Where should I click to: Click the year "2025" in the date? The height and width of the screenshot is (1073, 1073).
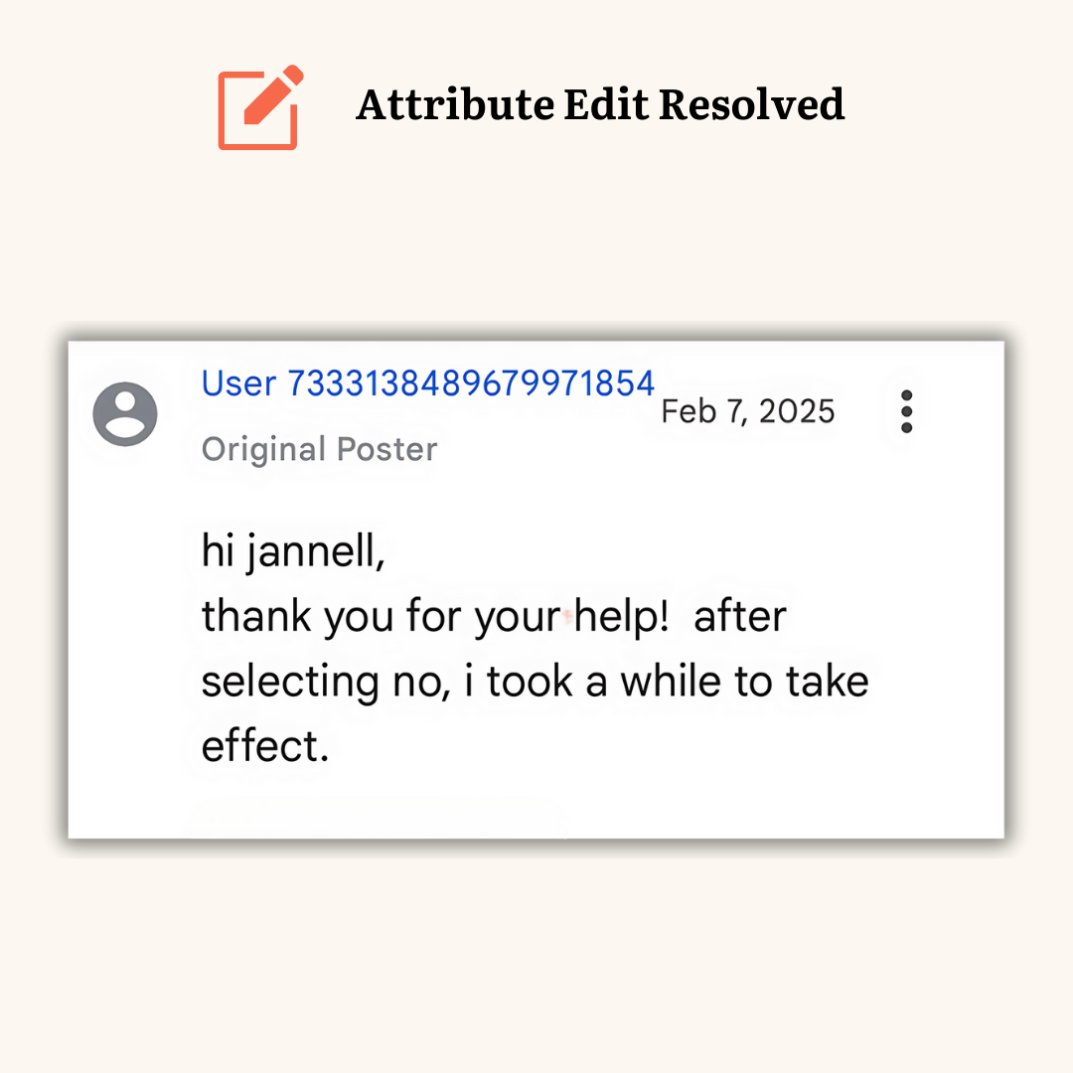click(x=797, y=412)
